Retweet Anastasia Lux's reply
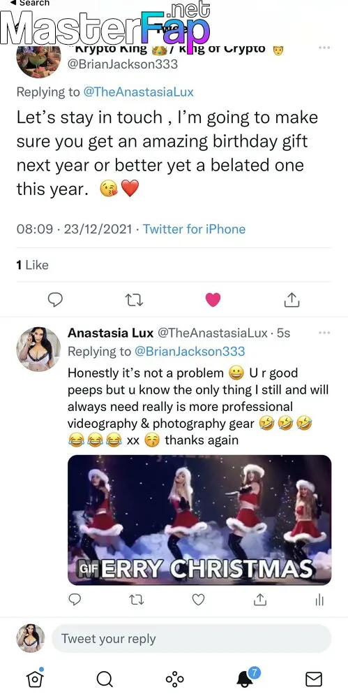Screen dimensions: 348x699 tap(136, 600)
